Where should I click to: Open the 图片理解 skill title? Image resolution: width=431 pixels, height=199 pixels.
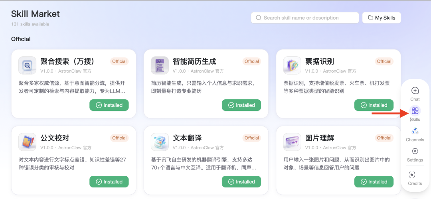tap(320, 138)
